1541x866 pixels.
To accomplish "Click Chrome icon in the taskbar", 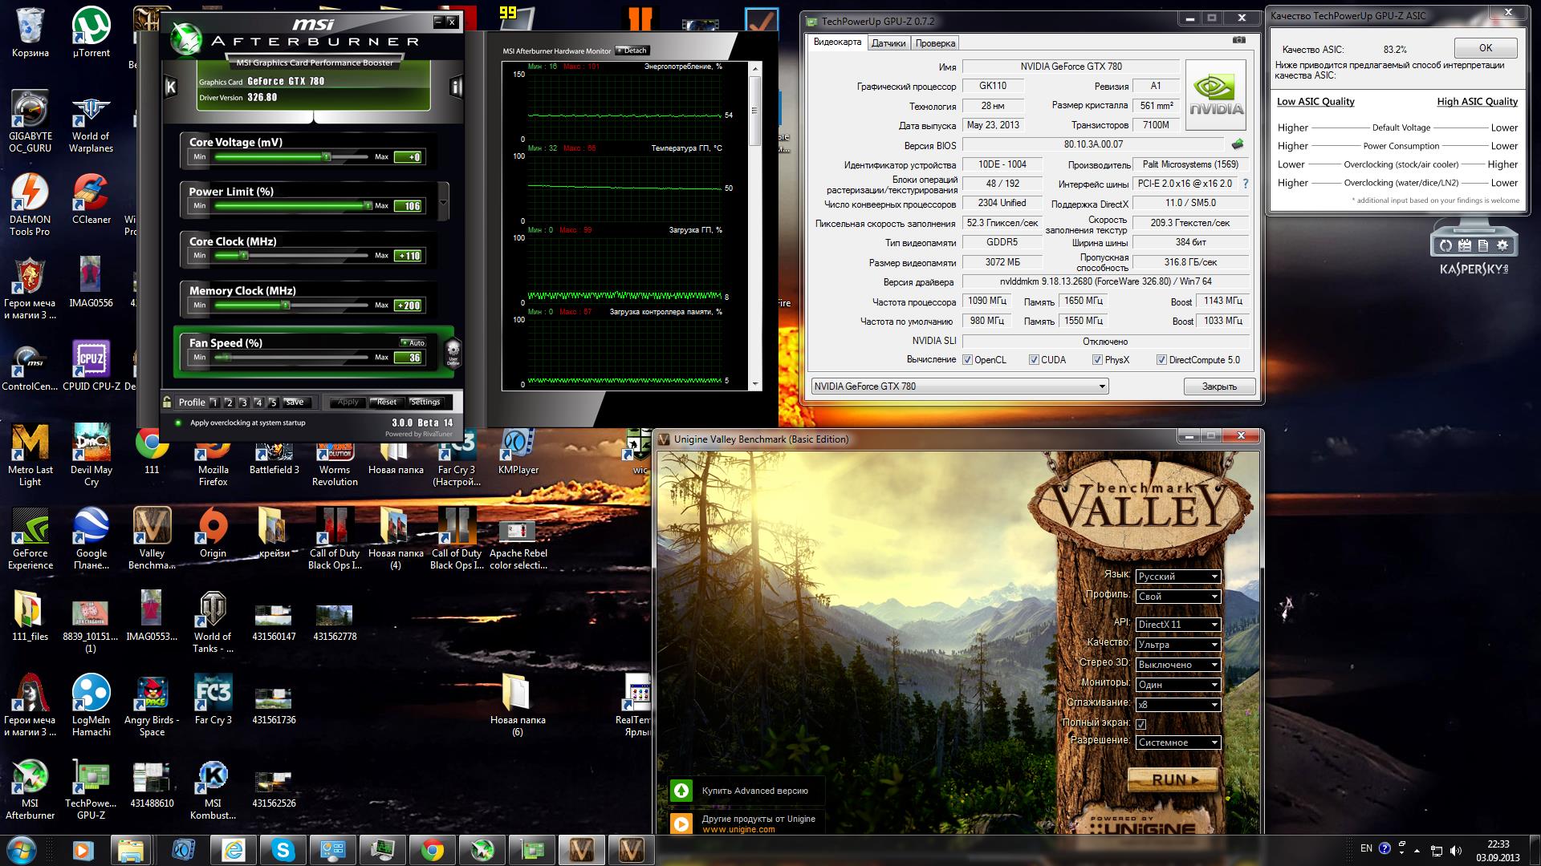I will (432, 849).
